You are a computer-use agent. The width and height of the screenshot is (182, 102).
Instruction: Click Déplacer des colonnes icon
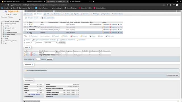[61, 40]
